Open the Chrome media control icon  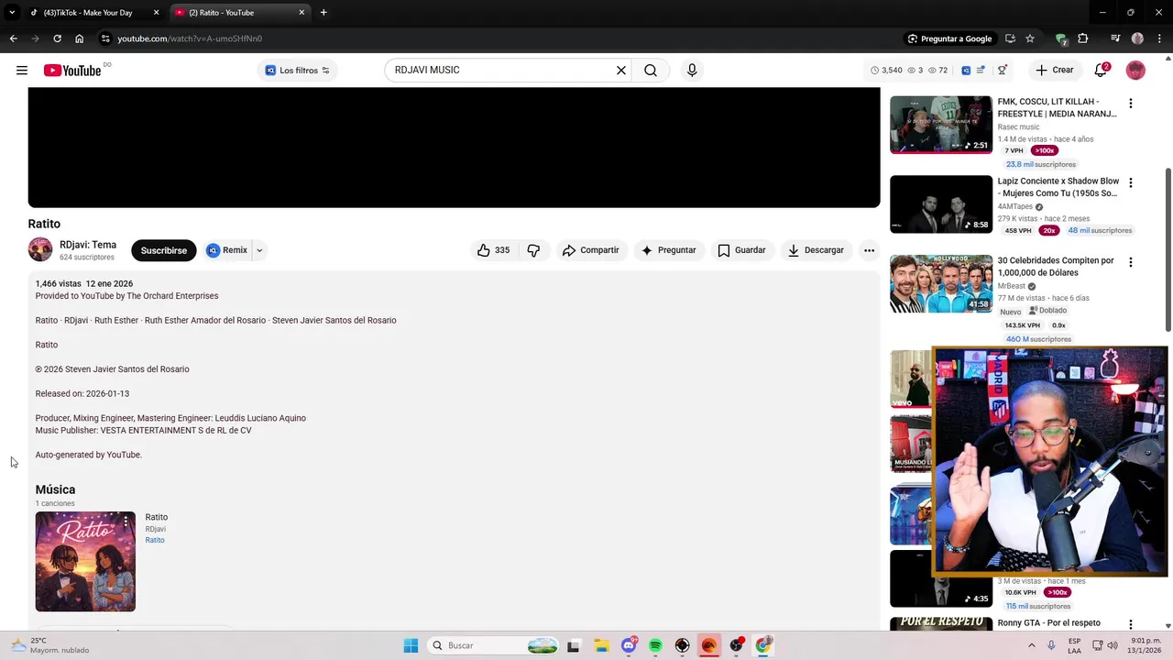tap(1115, 38)
